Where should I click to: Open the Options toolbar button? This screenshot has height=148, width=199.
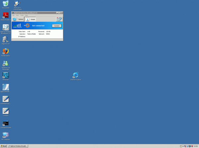pyautogui.click(x=18, y=19)
